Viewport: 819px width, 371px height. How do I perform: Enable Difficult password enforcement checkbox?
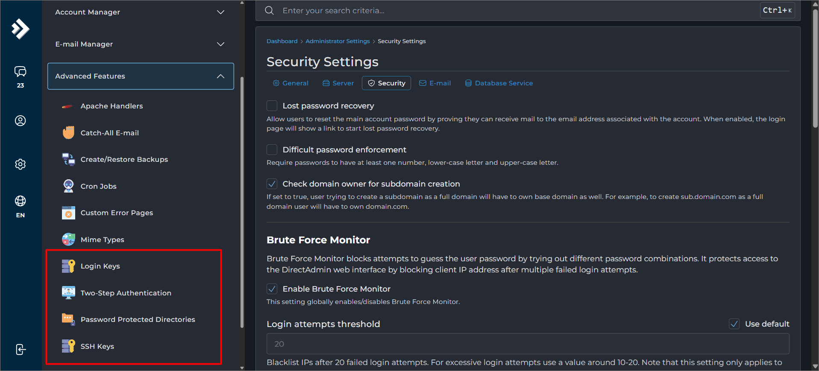tap(272, 149)
